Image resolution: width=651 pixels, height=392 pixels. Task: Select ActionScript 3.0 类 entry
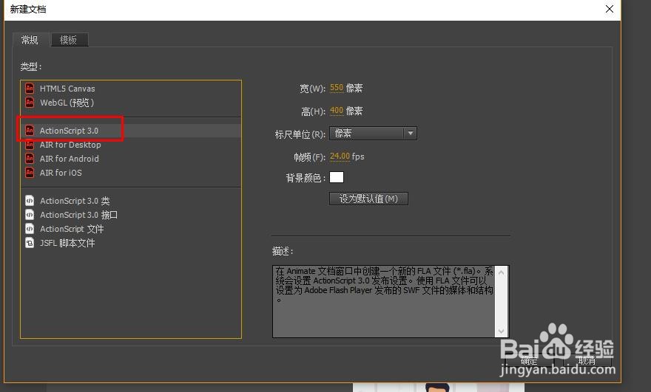(131, 201)
